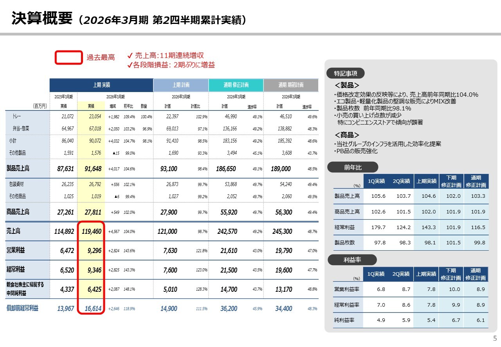Screen dimensions: 501x347
Task: Select the highlighted 売上高 figure 119,460
Action: pyautogui.click(x=91, y=231)
